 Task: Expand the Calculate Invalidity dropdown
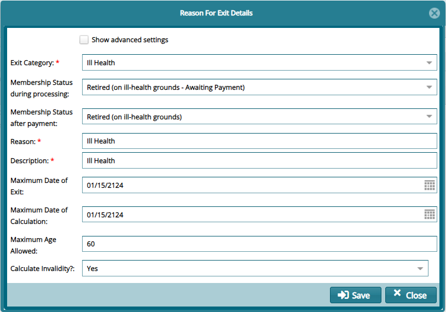(x=420, y=269)
